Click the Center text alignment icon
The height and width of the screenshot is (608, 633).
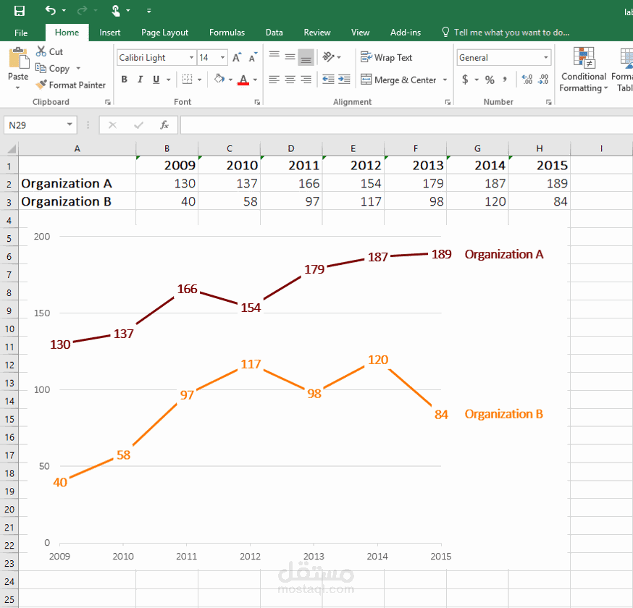pos(290,80)
